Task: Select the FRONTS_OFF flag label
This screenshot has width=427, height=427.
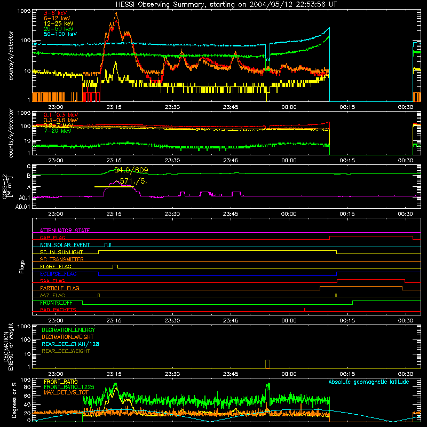Action: pyautogui.click(x=56, y=303)
